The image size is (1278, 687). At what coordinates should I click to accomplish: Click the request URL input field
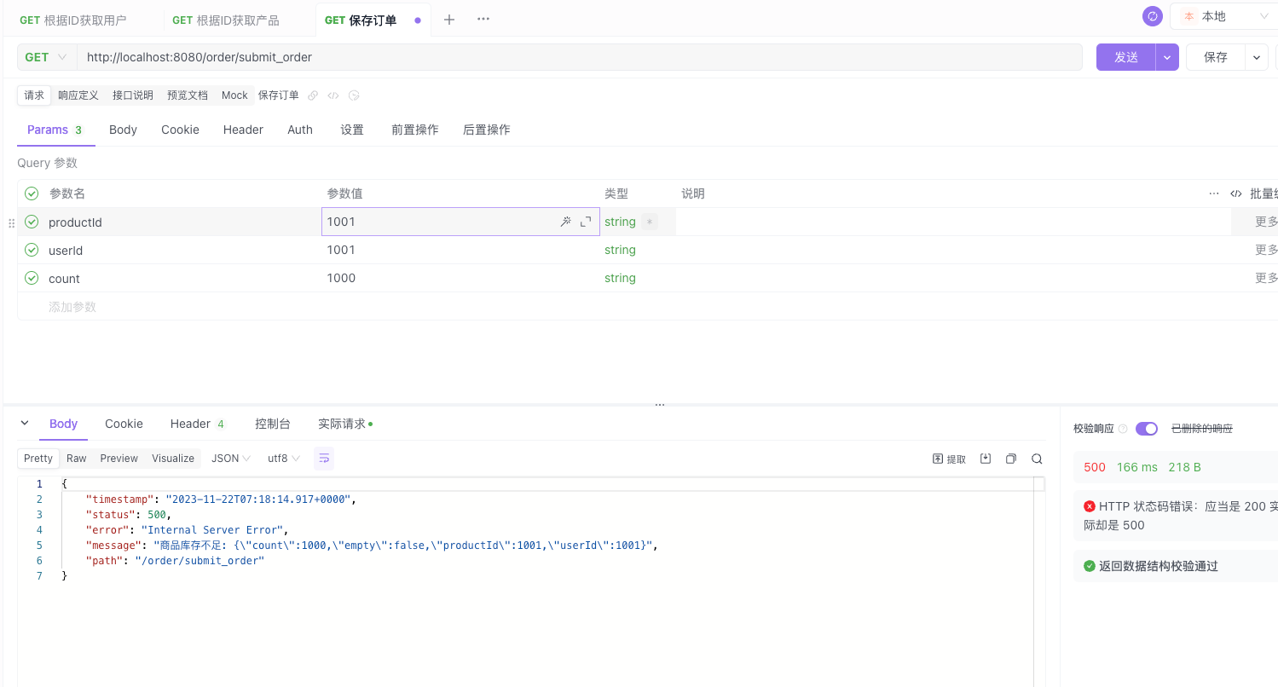(580, 57)
